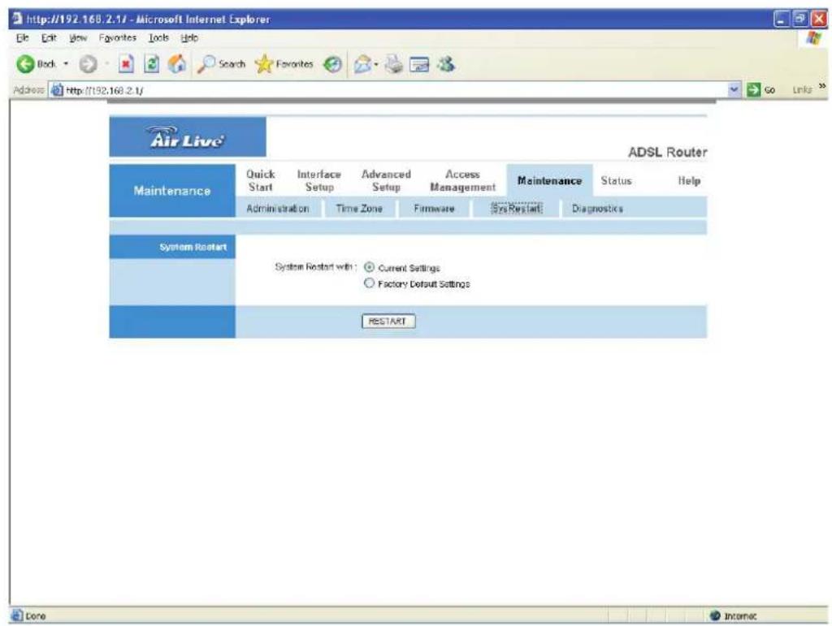The image size is (832, 626).
Task: Click the Go button arrow icon
Action: click(x=753, y=89)
